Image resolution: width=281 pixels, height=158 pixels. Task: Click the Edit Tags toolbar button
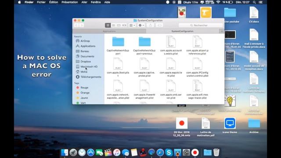click(x=159, y=25)
